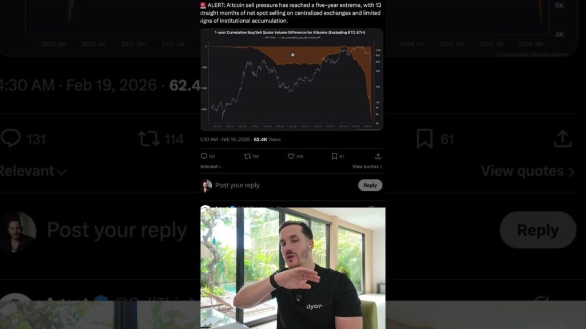The width and height of the screenshot is (586, 329).
Task: Click the small profile avatar beside reply field
Action: pyautogui.click(x=206, y=186)
